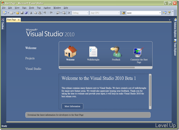
Task: Click the Visual Studio icon in title bar
Action: pos(3,3)
